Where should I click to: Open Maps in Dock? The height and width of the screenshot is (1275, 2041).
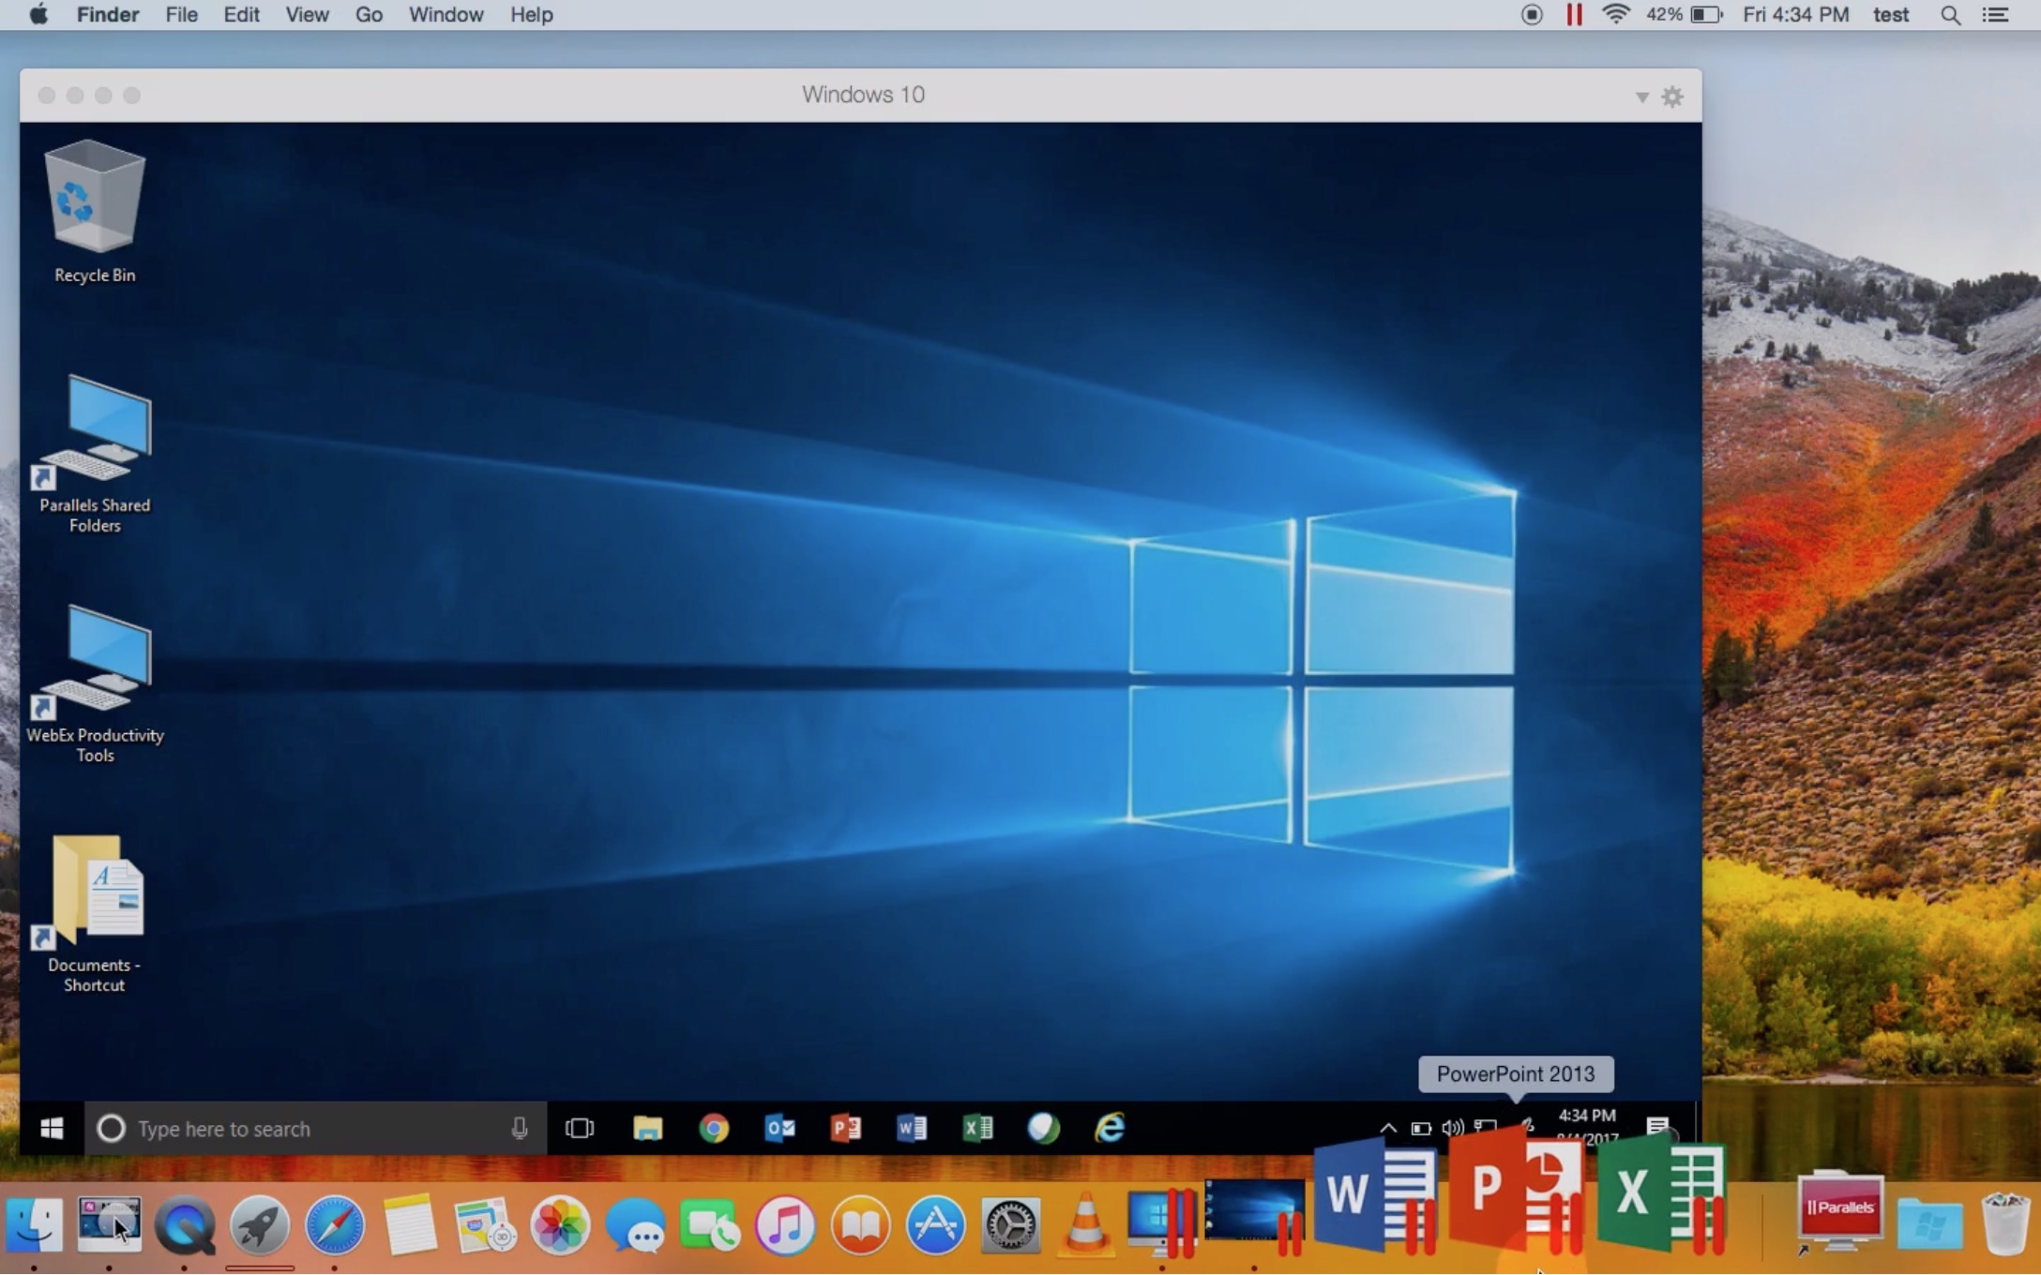(485, 1224)
